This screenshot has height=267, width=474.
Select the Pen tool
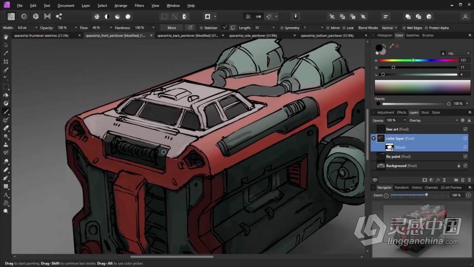[x=6, y=178]
